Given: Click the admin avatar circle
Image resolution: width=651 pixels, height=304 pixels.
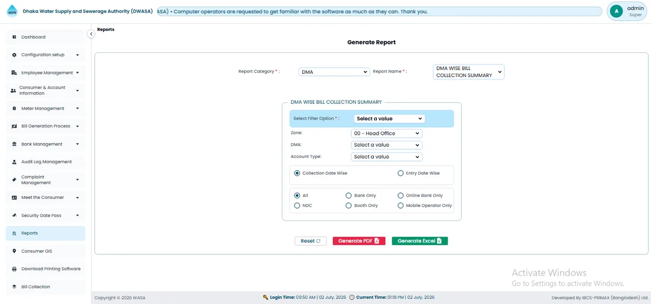Looking at the screenshot, I should pos(616,11).
